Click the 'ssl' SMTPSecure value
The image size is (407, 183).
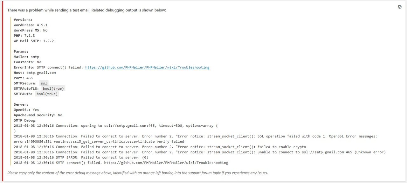click(x=44, y=83)
